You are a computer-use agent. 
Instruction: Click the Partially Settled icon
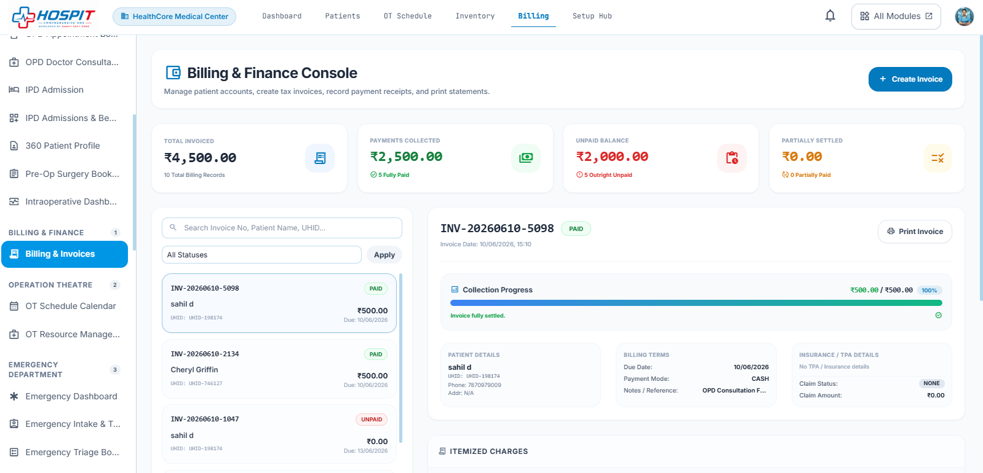tap(937, 158)
